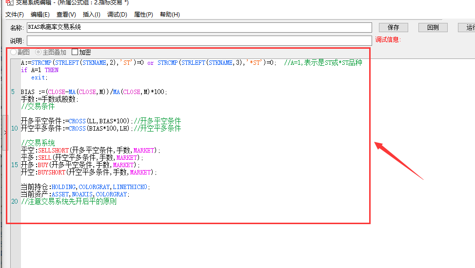Open the 调试(D) menu

[x=117, y=15]
